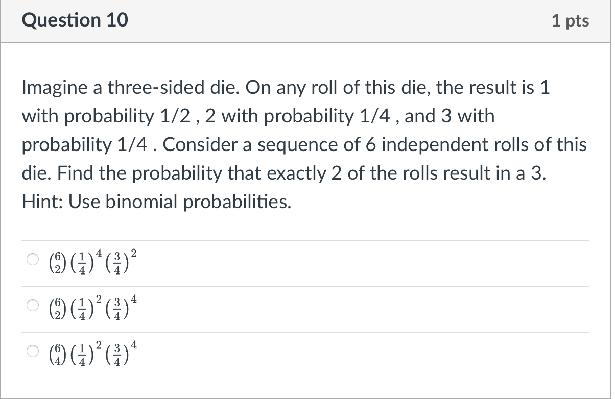Click the radio button beside the bottom answer choice
Screen dimensions: 615x399
tap(32, 351)
